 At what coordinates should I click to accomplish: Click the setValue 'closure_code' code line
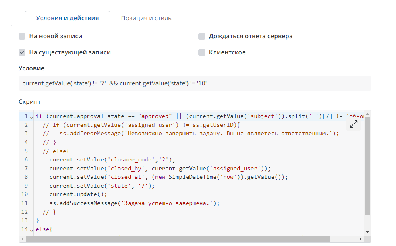(112, 159)
